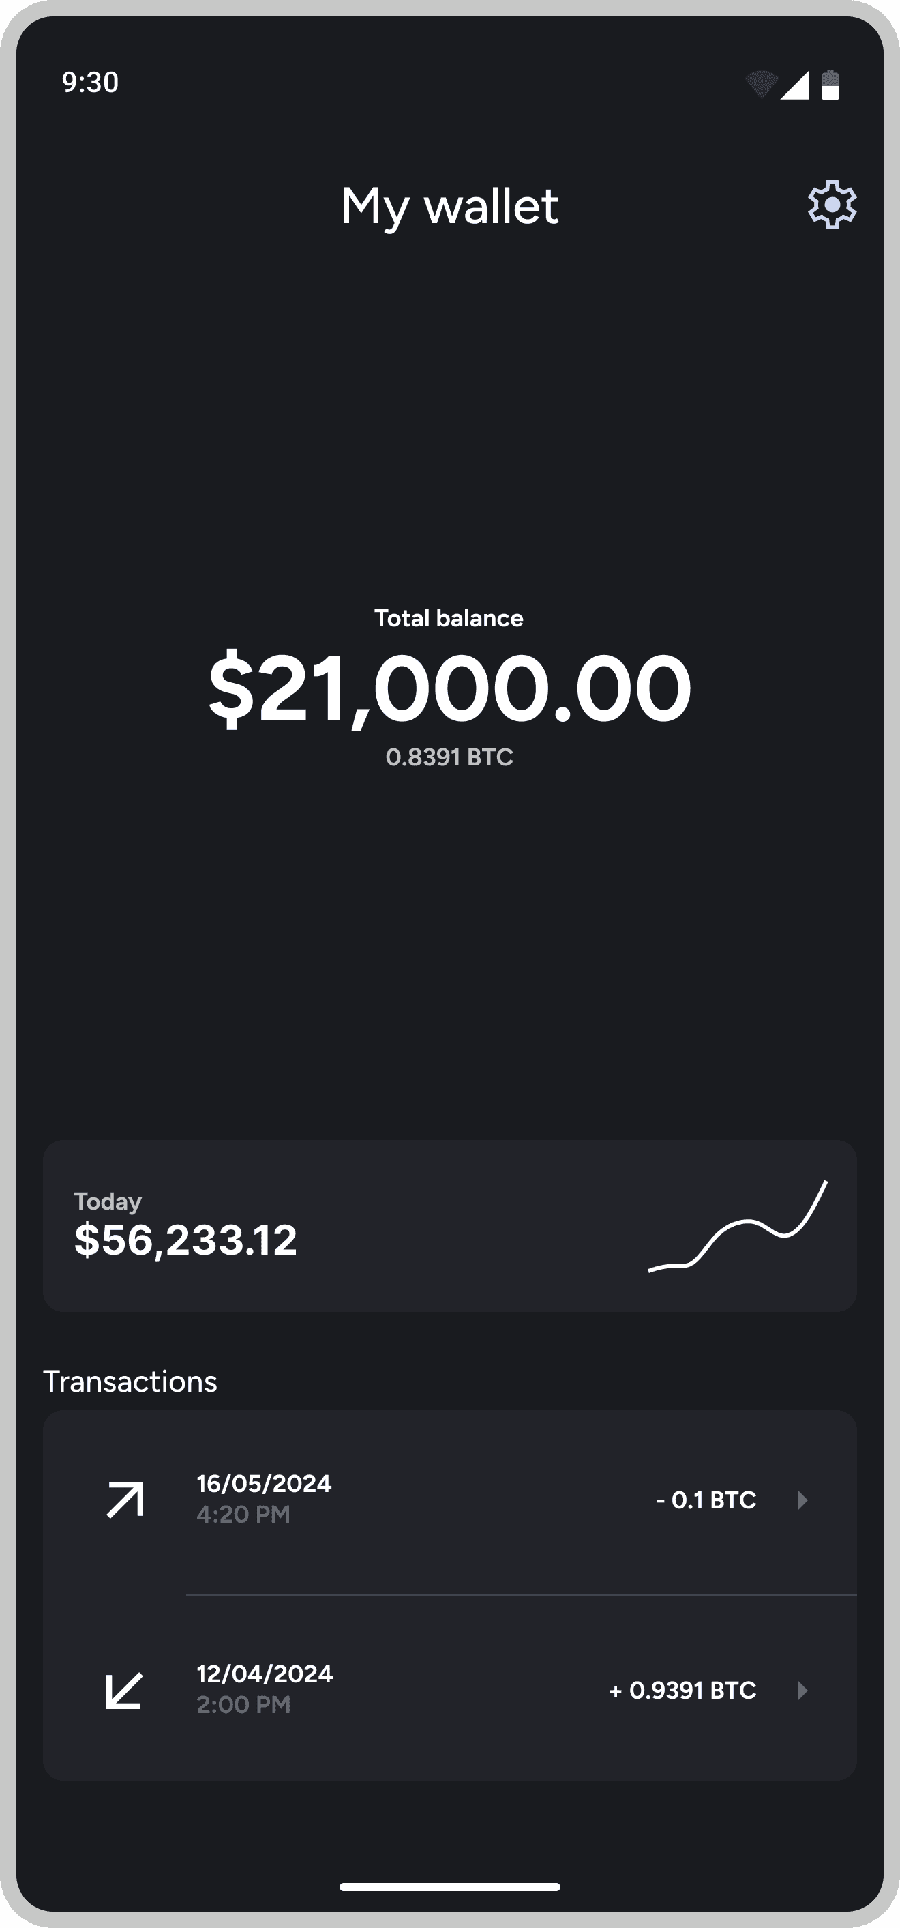
Task: Tap the price trend sparkline chart
Action: (738, 1226)
